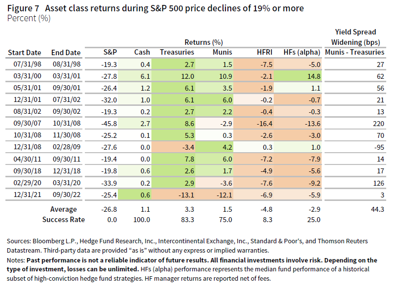Click the End Date column header
The width and height of the screenshot is (400, 294).
65,52
